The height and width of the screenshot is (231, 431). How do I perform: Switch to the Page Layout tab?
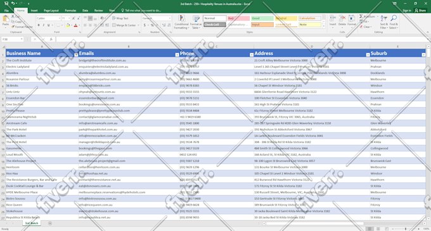click(51, 10)
